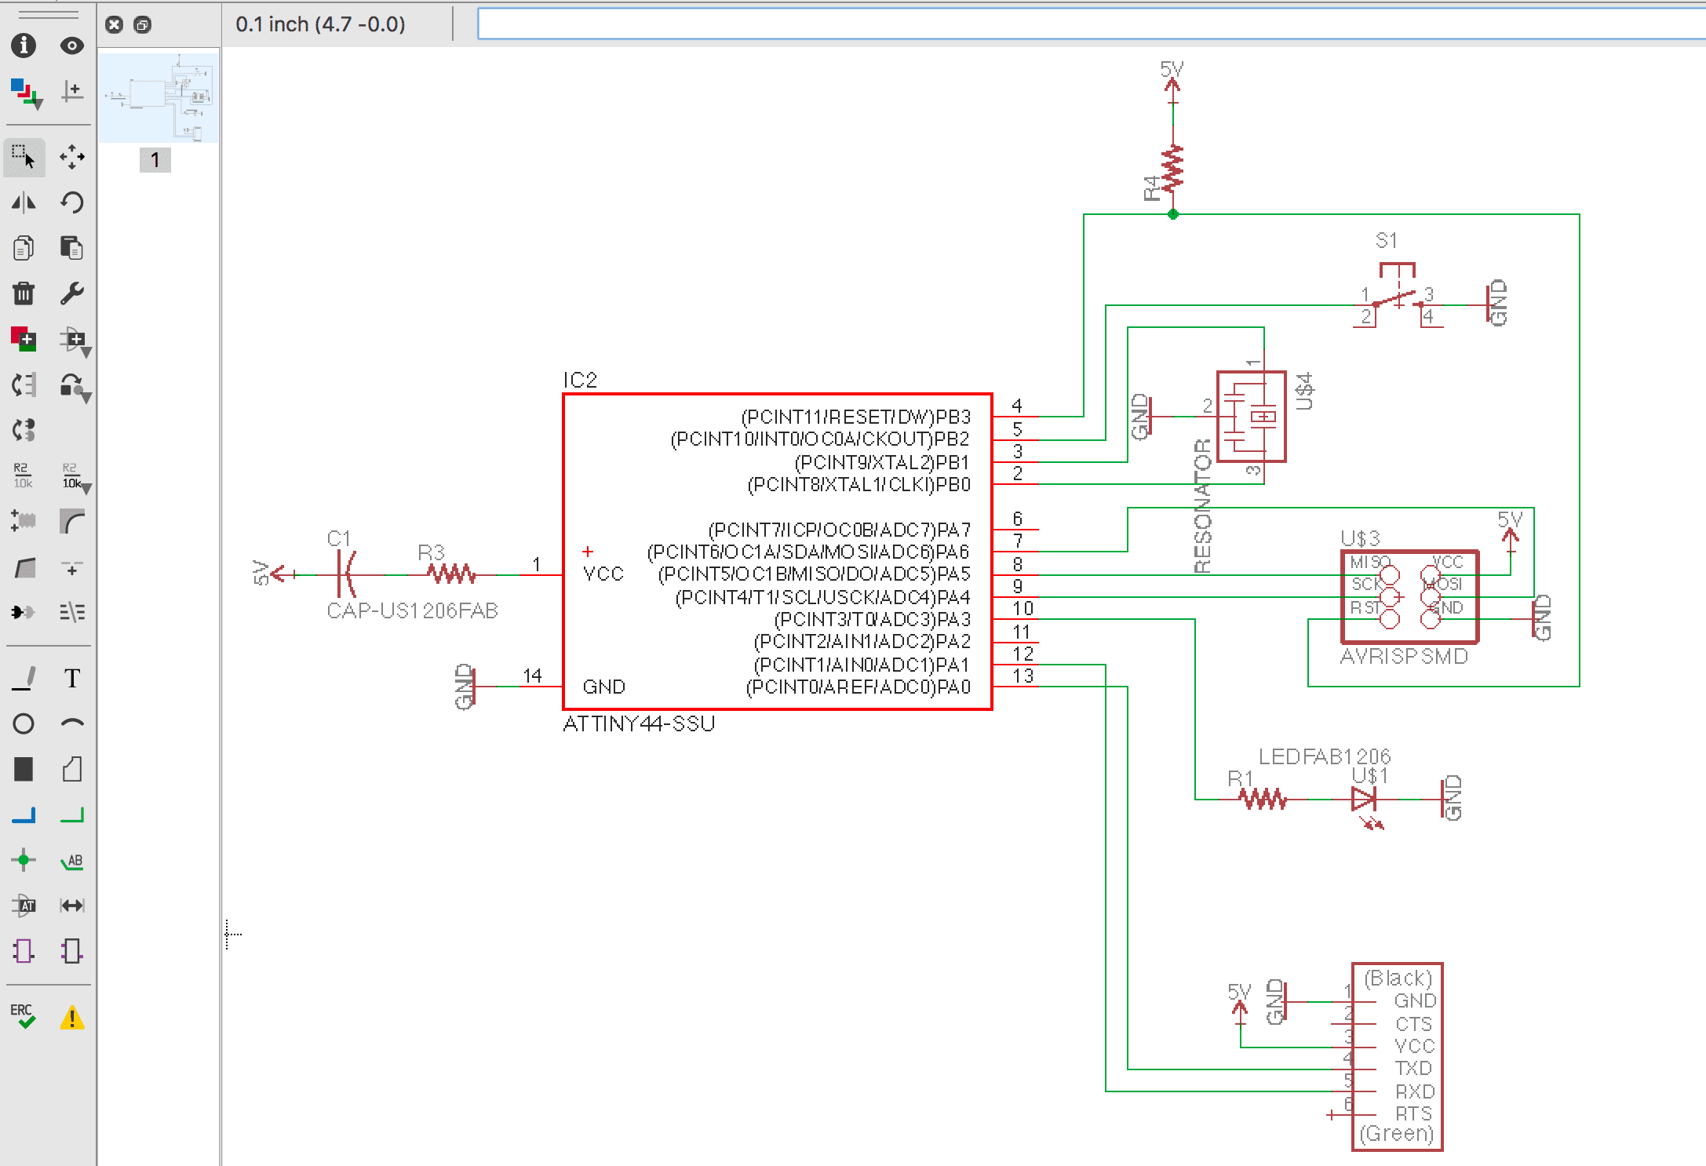This screenshot has width=1706, height=1166.
Task: Click the AVRISPSMD header label
Action: tap(1403, 656)
